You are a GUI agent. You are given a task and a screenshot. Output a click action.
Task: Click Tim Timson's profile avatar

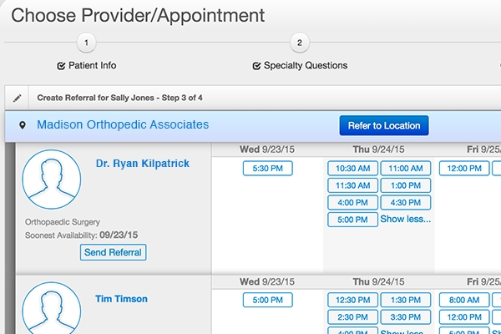click(x=52, y=308)
